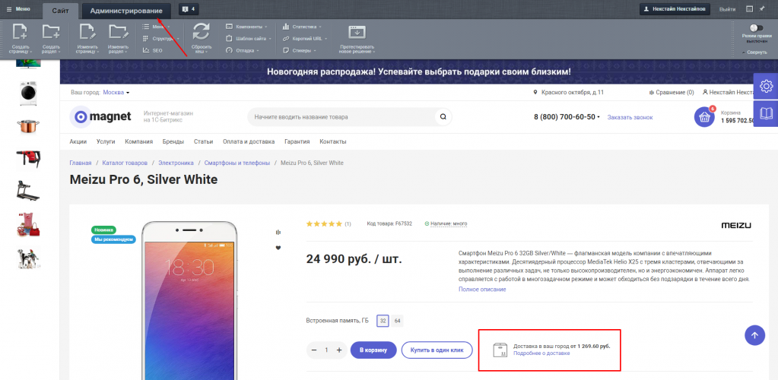778x380 pixels.
Task: Go to Каталог товаров breadcrumb
Action: click(125, 163)
